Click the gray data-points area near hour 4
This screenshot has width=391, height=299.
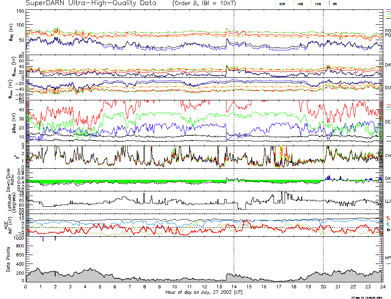[x=85, y=276]
